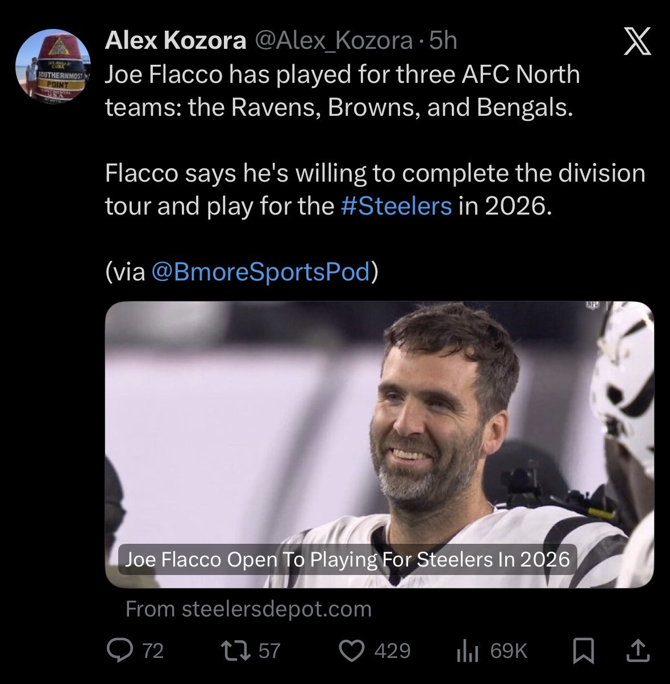Open the #Steelers hashtag
The height and width of the screenshot is (684, 670).
pos(397,205)
